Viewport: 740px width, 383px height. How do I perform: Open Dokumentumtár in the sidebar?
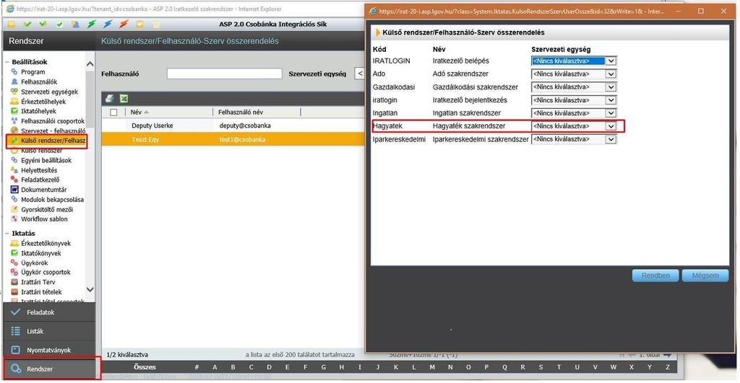pyautogui.click(x=44, y=190)
